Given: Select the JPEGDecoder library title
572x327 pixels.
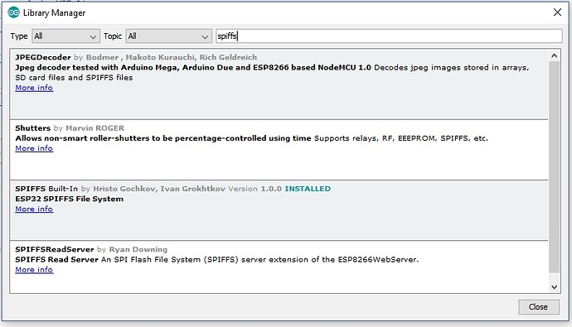Looking at the screenshot, I should pyautogui.click(x=43, y=57).
